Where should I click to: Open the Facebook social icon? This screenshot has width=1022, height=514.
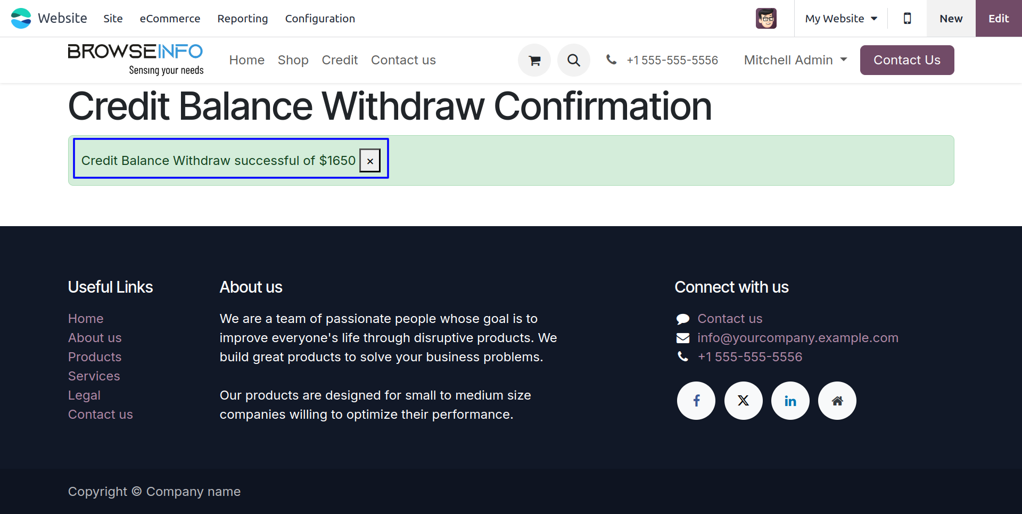696,401
